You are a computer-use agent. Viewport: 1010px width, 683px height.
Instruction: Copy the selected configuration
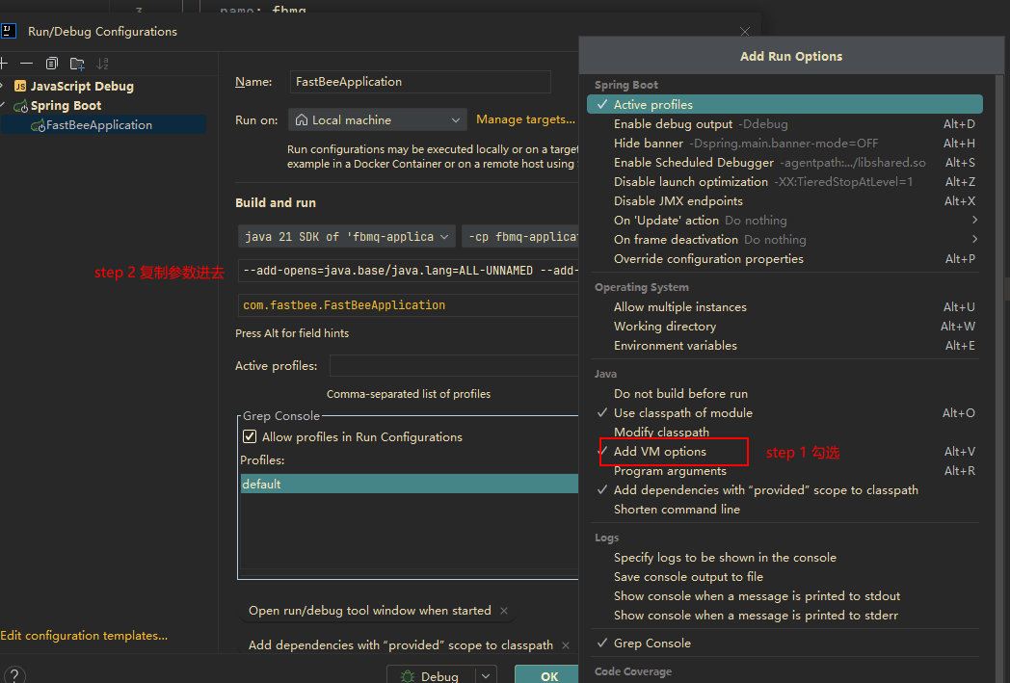click(51, 63)
